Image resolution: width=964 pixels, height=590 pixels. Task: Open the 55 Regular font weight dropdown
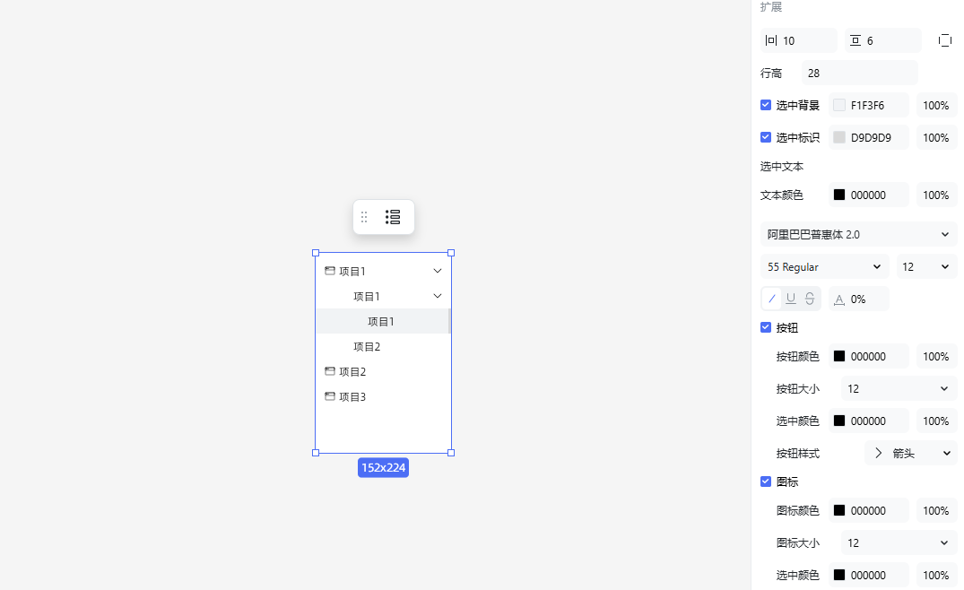(x=823, y=266)
